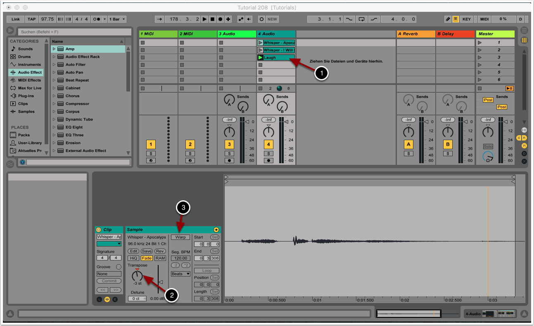This screenshot has height=326, width=534.
Task: Open the 1 Bar quantization dropdown
Action: [117, 19]
